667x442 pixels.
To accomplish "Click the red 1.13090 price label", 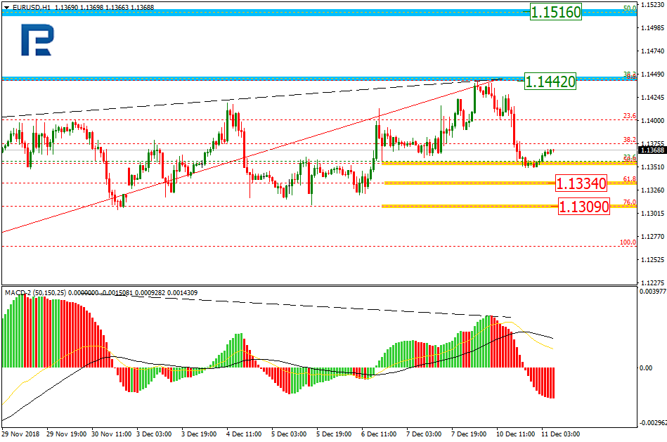I will [x=583, y=207].
